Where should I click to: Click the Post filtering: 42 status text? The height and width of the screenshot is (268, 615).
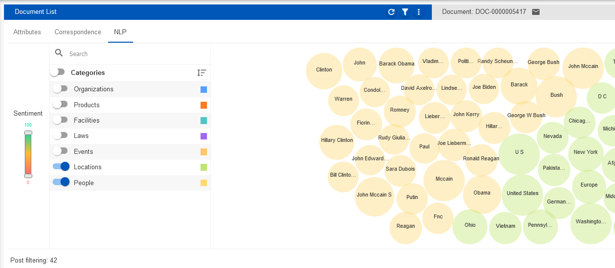coord(34,260)
